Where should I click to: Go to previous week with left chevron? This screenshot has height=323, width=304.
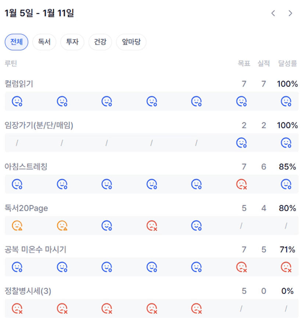pos(273,13)
